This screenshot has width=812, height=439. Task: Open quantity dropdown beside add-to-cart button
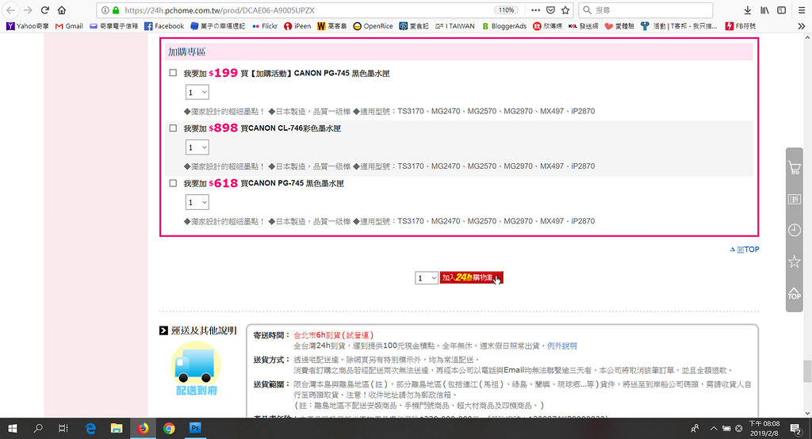426,278
